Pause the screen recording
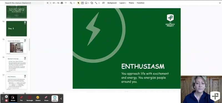 (6, 97)
